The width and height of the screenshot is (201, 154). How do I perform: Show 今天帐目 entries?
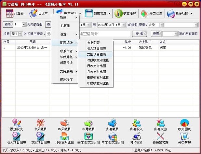click(40, 125)
